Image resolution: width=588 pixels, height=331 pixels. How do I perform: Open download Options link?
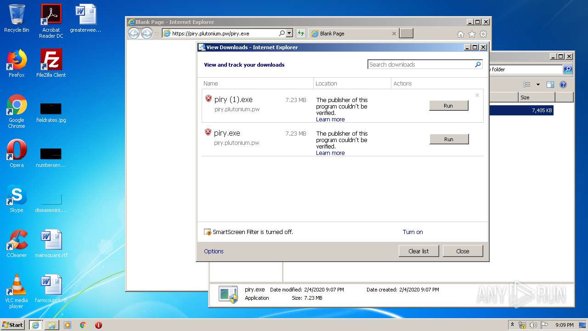[214, 251]
